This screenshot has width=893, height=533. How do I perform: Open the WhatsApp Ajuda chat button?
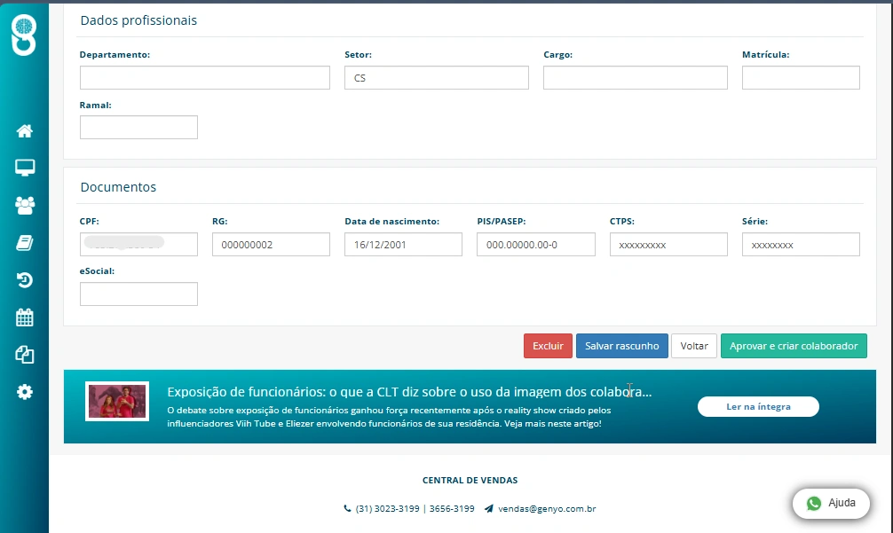click(x=831, y=504)
